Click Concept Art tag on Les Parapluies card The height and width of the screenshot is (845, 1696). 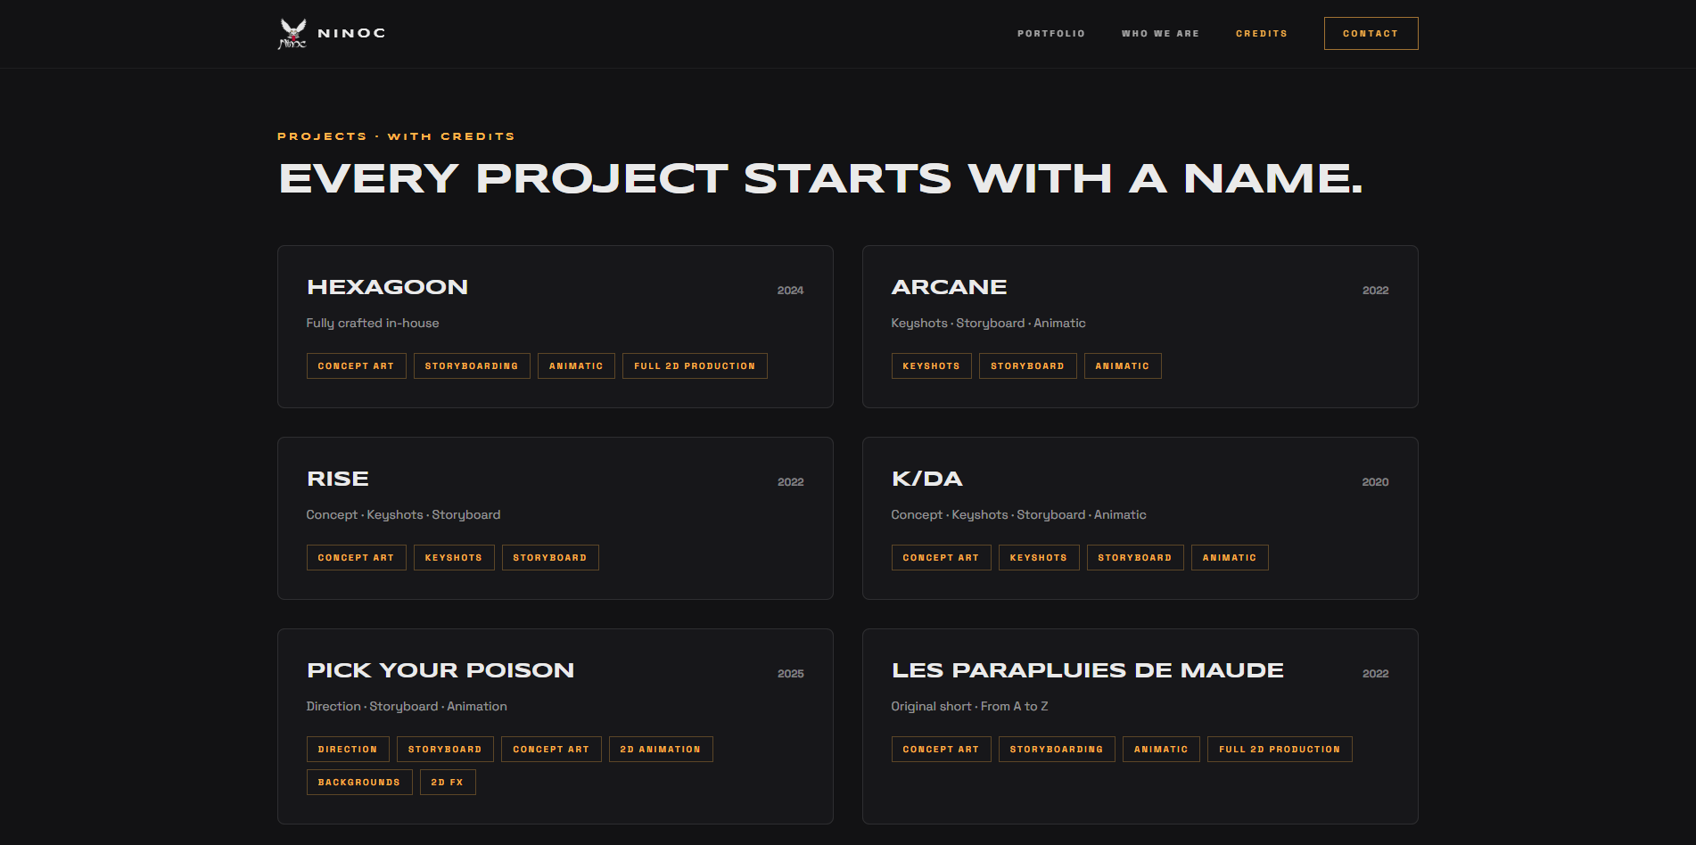pyautogui.click(x=941, y=750)
